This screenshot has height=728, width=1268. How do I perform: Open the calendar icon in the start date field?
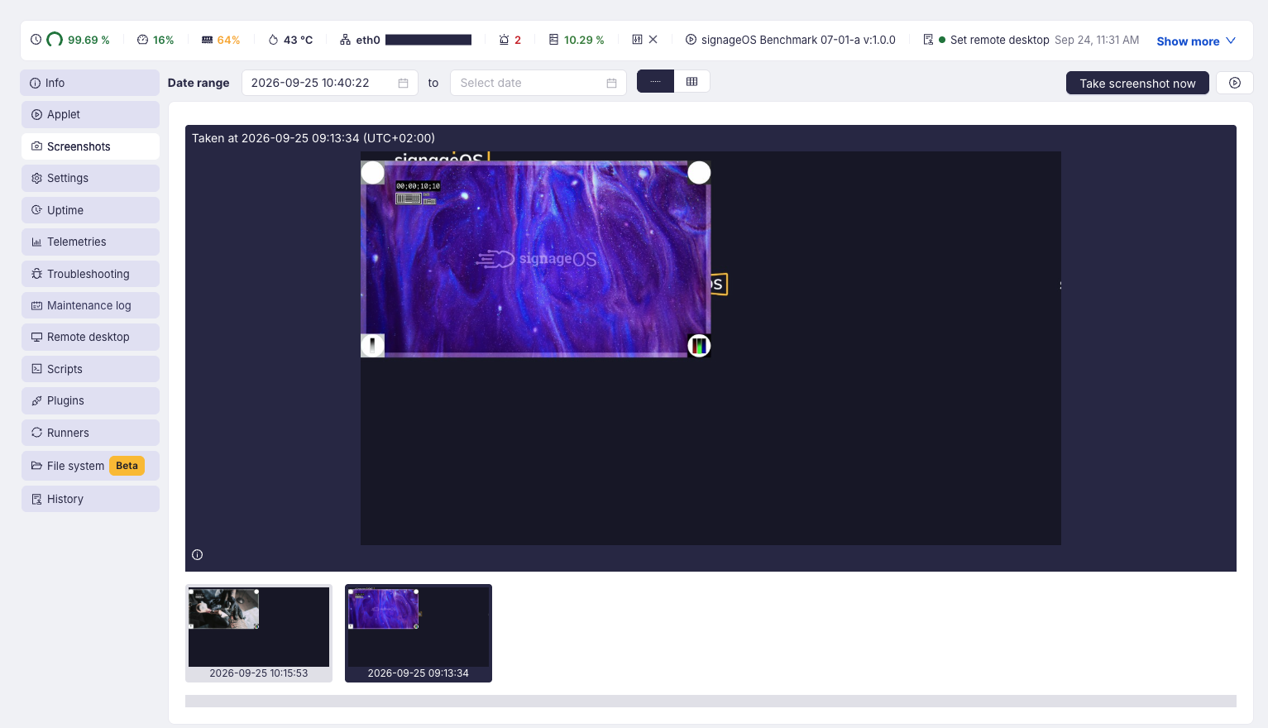coord(403,83)
